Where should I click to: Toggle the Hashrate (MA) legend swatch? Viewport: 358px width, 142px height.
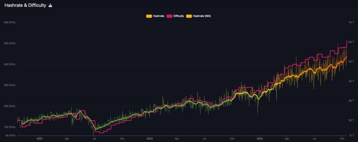tap(189, 16)
